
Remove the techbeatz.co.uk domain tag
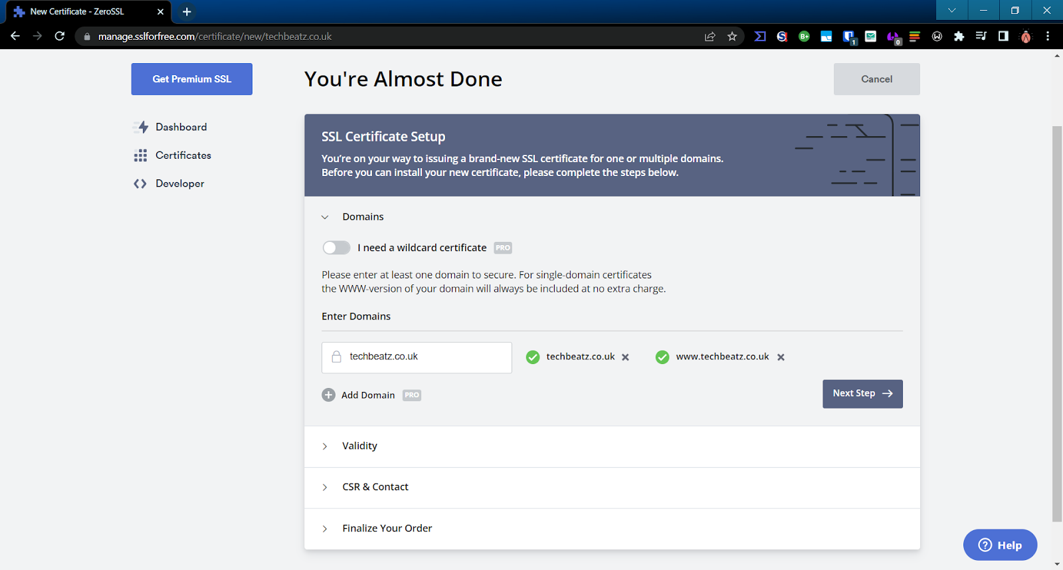(625, 357)
